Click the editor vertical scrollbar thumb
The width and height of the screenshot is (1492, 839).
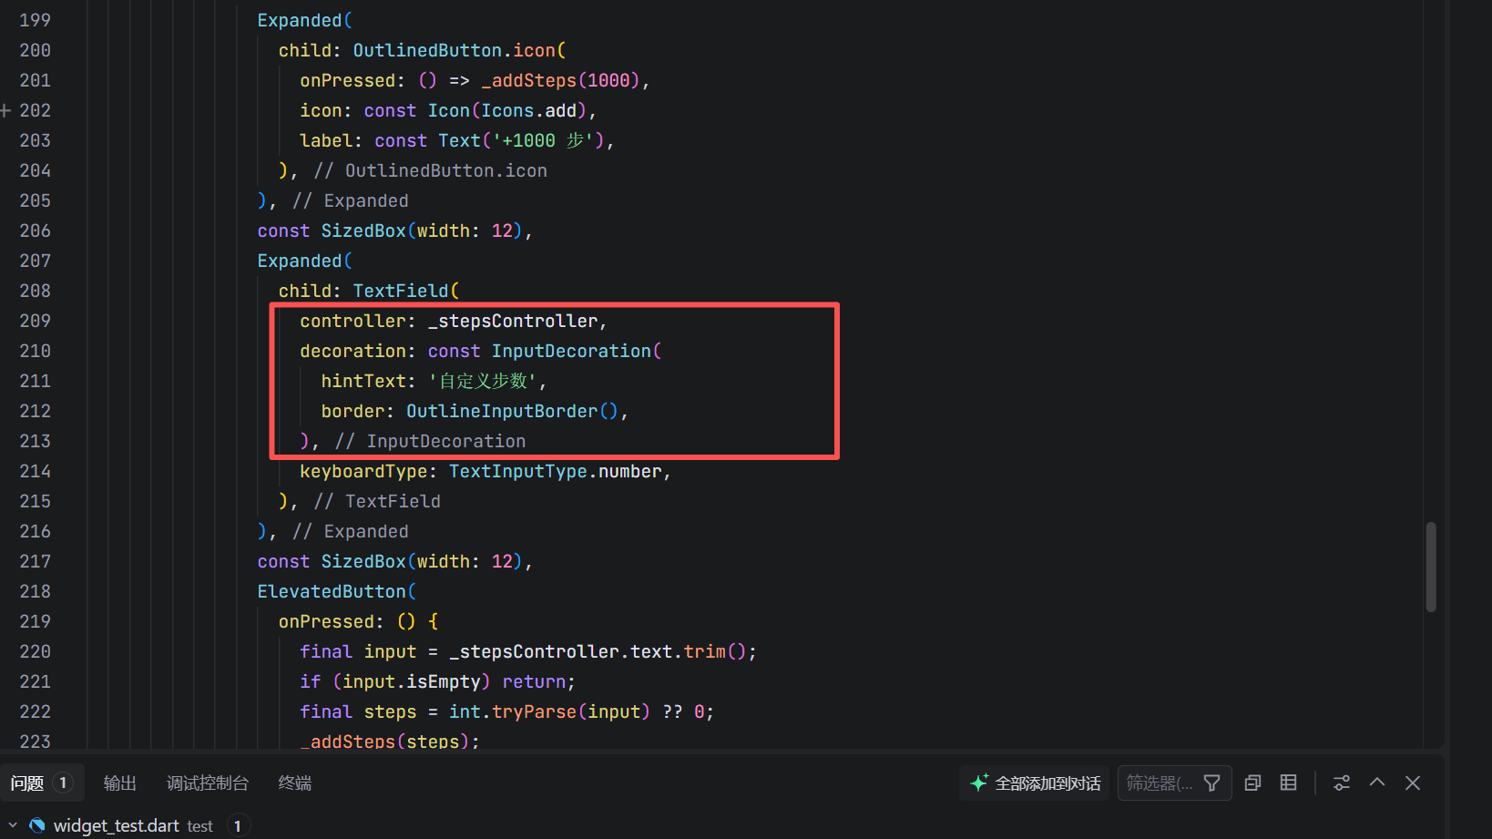(x=1431, y=567)
